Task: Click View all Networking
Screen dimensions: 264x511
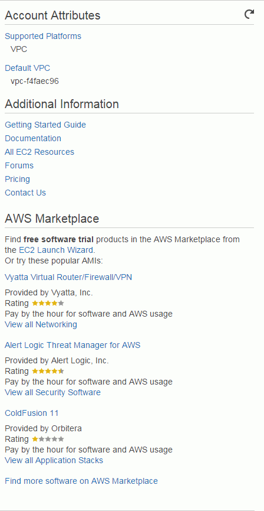Action: click(41, 324)
